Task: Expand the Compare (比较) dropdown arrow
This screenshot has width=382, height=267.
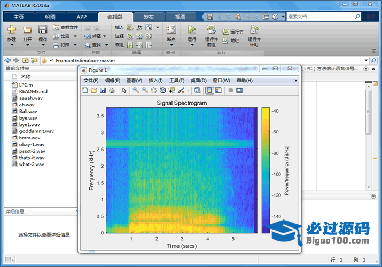Action: [x=75, y=36]
